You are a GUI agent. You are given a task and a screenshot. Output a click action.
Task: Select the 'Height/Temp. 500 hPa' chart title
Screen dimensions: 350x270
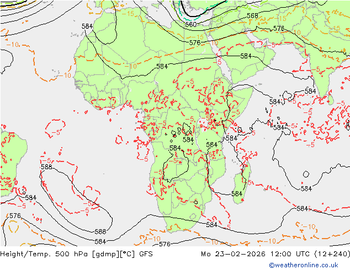click(45, 253)
